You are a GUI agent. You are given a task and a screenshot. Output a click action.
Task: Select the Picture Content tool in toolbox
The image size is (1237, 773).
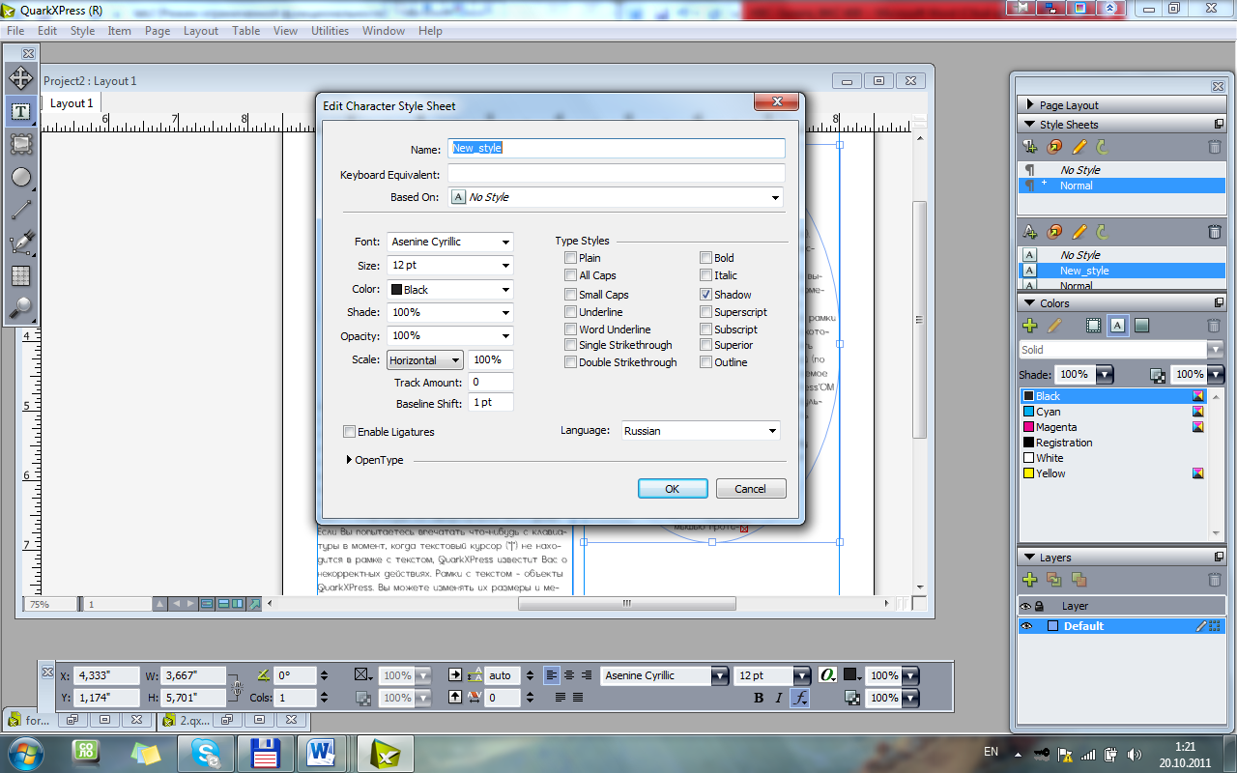point(20,144)
